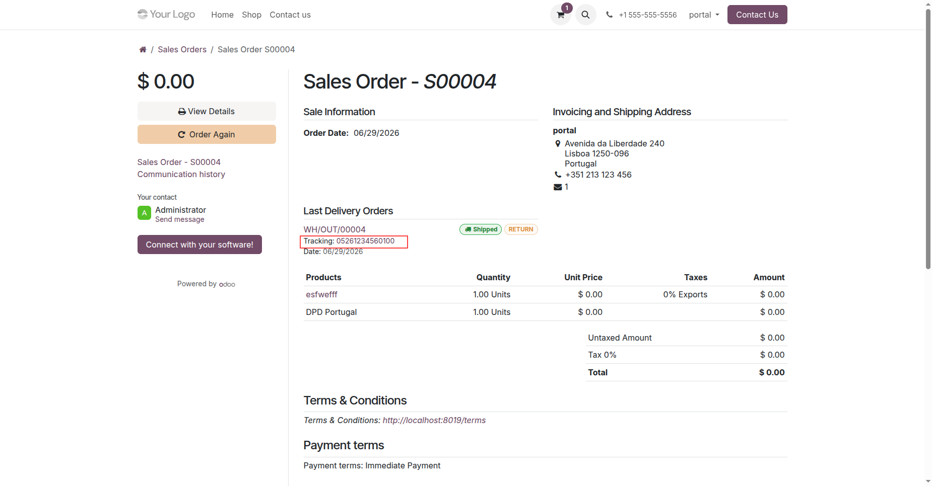The height and width of the screenshot is (486, 932).
Task: Click the Contact Us button
Action: pos(757,15)
